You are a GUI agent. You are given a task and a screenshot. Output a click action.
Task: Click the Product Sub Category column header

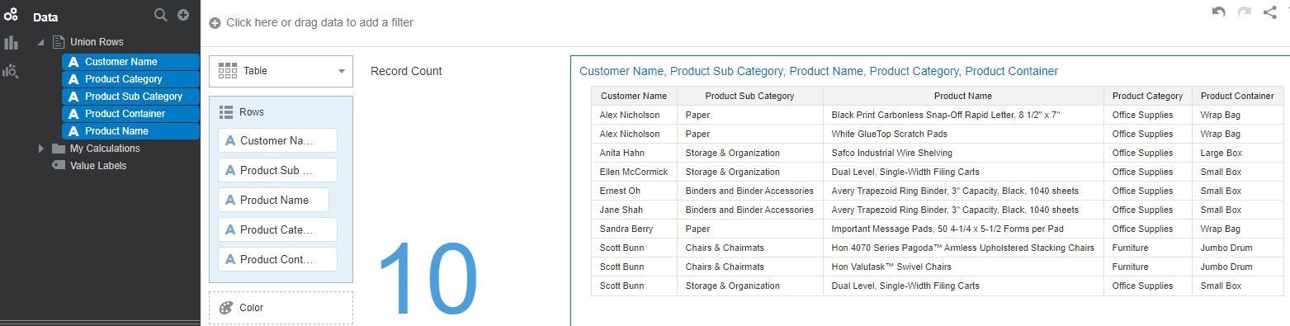(749, 96)
